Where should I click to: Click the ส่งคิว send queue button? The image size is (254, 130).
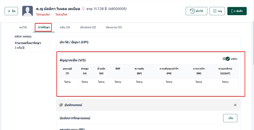tap(237, 11)
